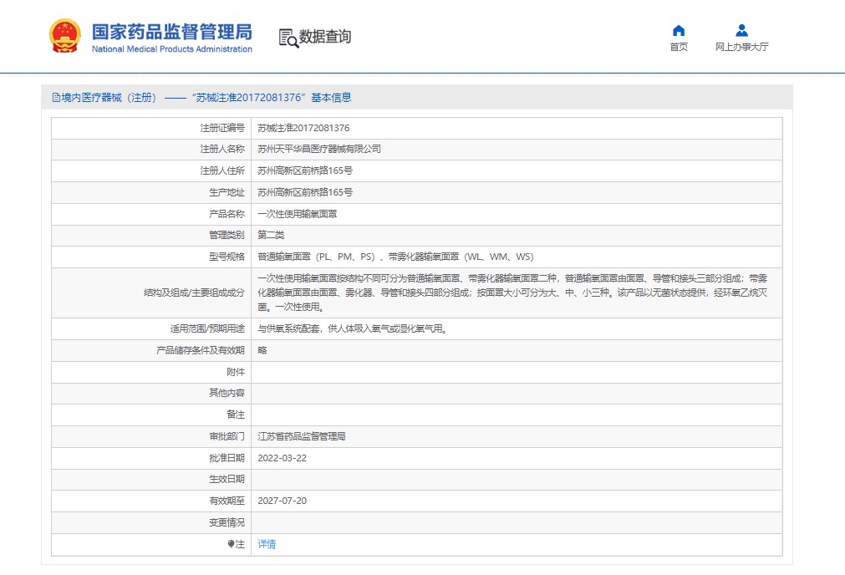Go to 首页 text link
845x575 pixels.
pyautogui.click(x=679, y=47)
